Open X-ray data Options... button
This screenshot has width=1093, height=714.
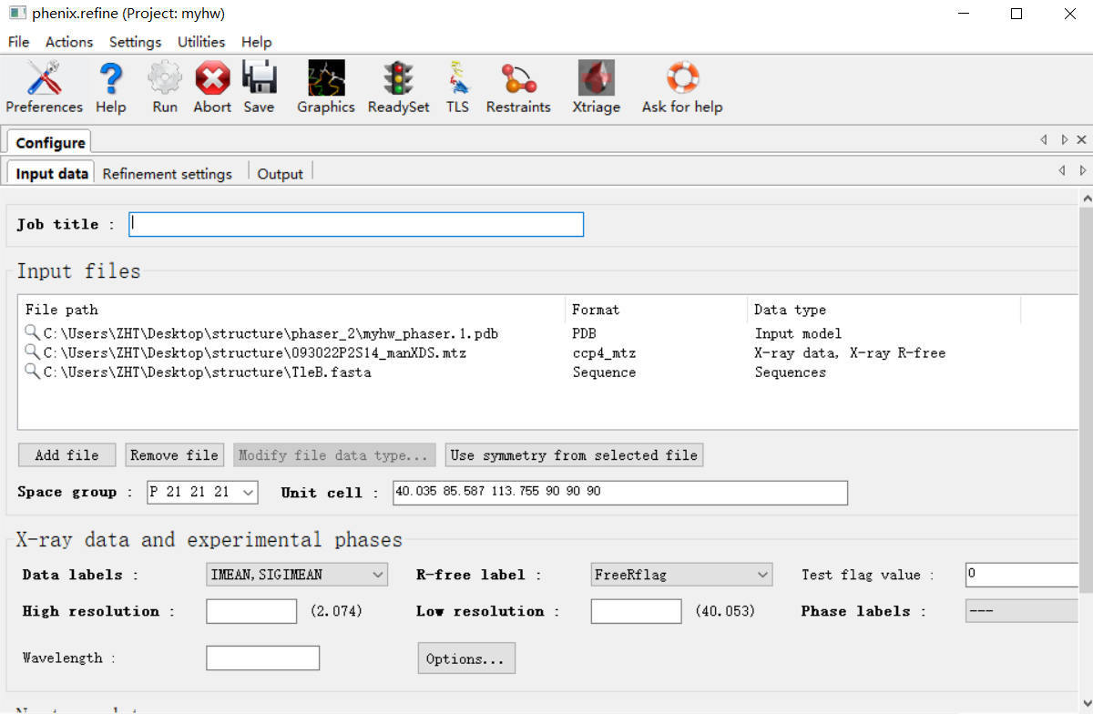465,658
